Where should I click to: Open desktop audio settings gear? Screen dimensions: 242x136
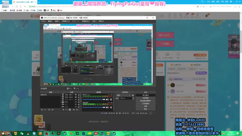pos(111,107)
